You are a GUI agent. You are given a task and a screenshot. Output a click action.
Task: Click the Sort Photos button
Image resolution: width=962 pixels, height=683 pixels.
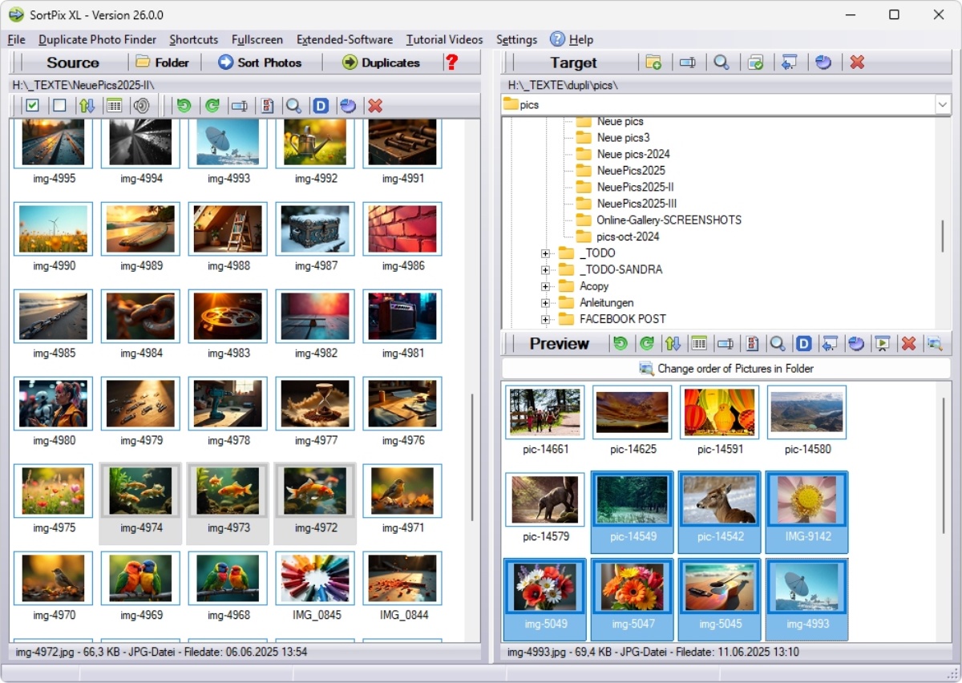260,62
